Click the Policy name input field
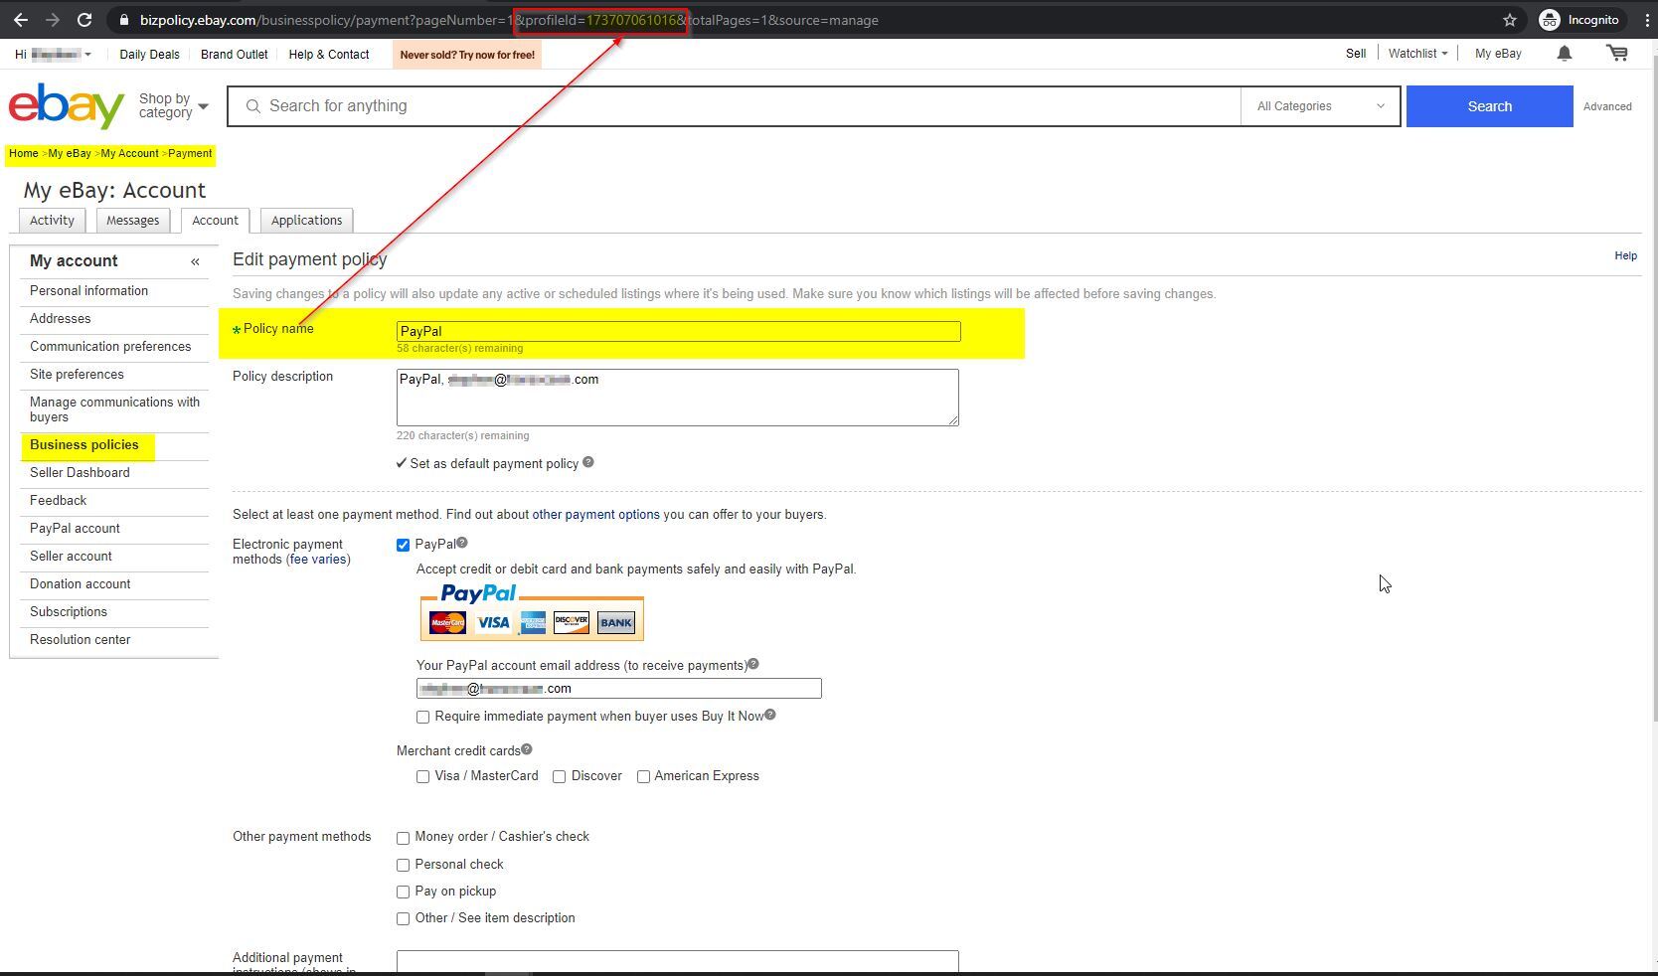 tap(678, 331)
